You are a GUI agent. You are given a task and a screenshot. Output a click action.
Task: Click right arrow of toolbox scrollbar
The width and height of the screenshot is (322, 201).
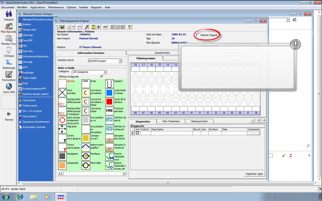pyautogui.click(x=124, y=173)
